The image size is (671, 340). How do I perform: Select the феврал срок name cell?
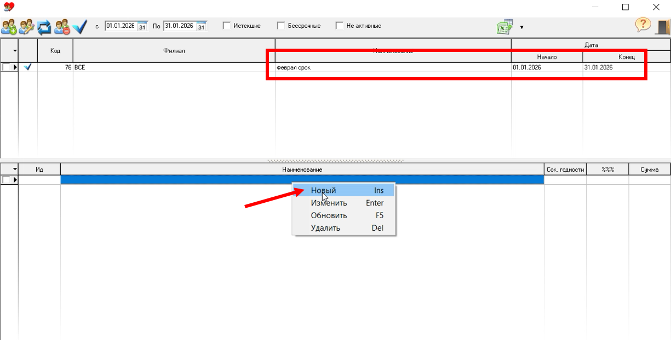pos(393,67)
